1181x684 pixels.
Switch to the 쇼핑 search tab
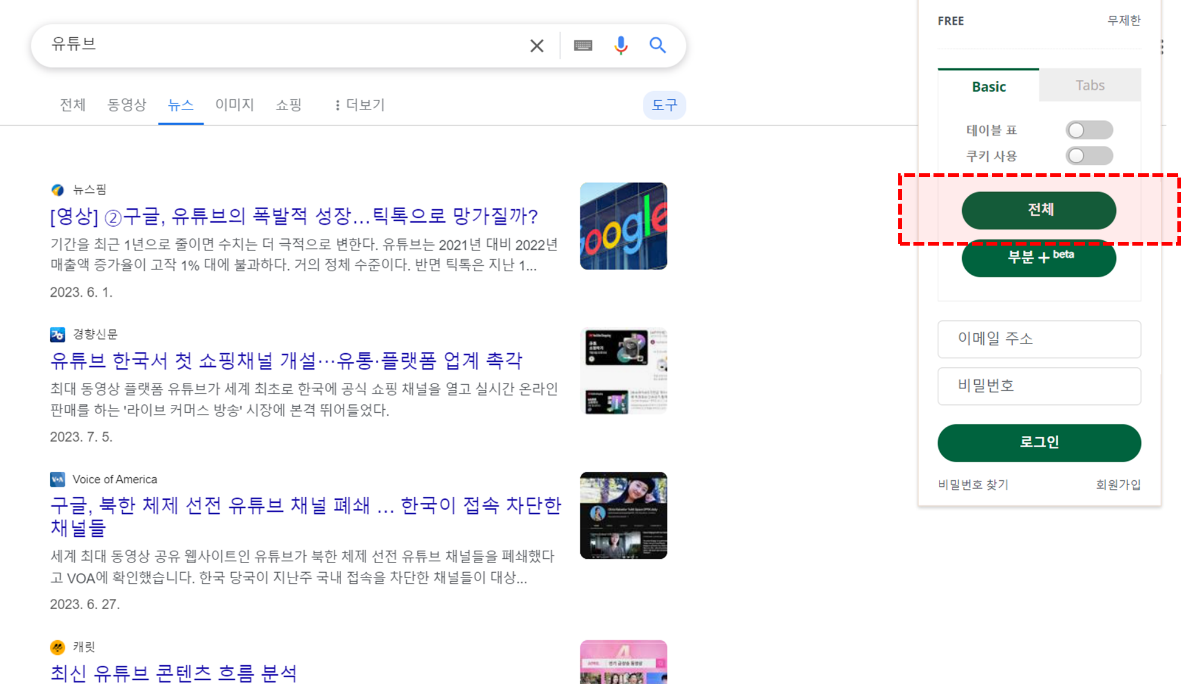(x=288, y=105)
